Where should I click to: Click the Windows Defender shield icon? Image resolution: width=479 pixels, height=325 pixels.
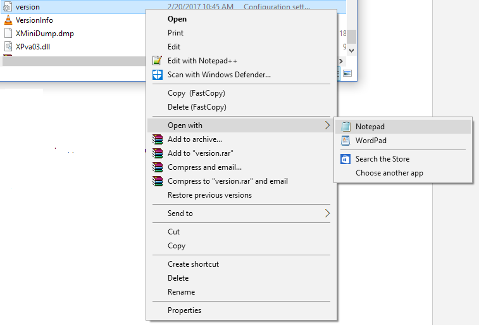click(x=158, y=75)
